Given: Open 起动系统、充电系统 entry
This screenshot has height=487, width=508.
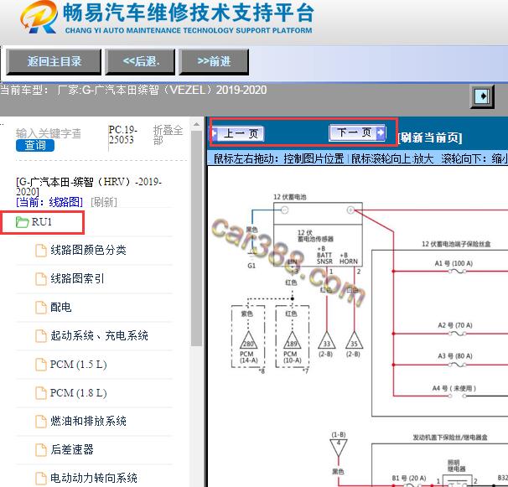Looking at the screenshot, I should [99, 335].
